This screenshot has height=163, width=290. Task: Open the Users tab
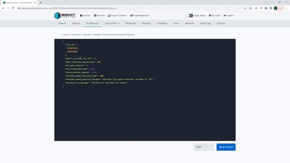[x=176, y=23]
